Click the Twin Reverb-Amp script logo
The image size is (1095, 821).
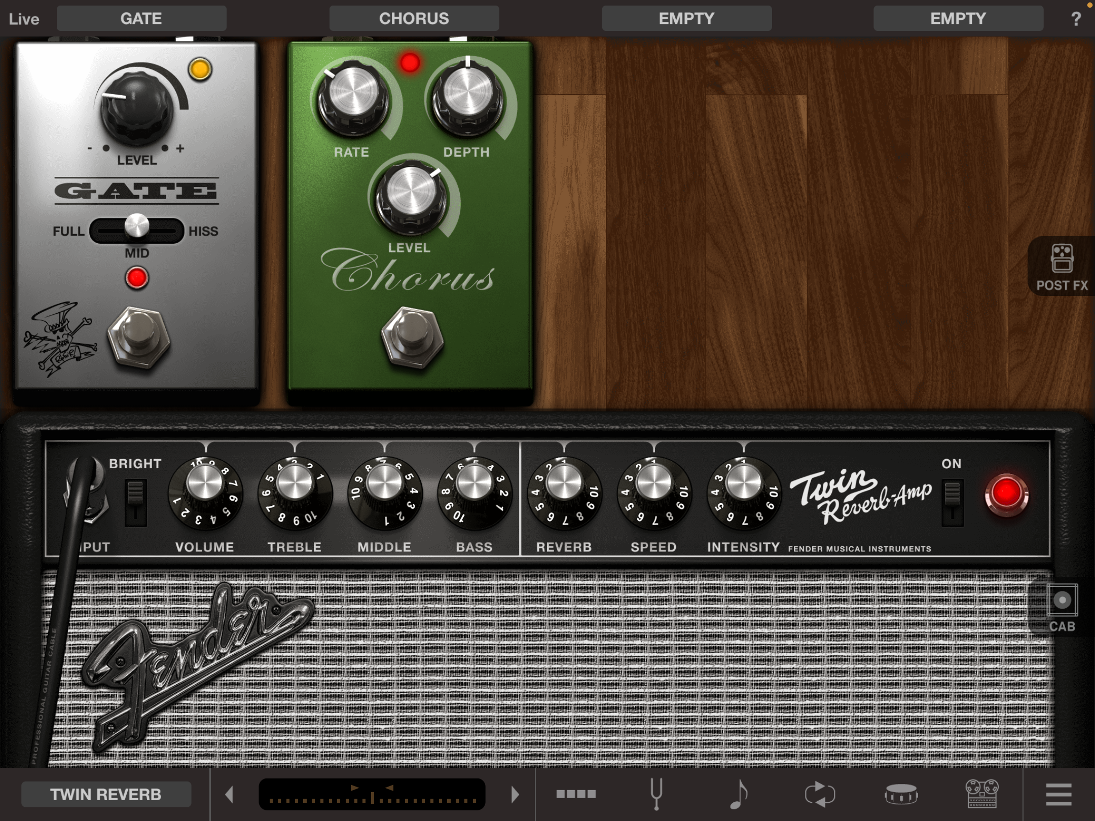860,497
